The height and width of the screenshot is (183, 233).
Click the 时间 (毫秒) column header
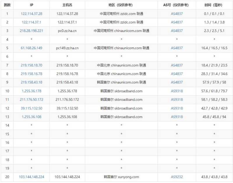click(x=213, y=5)
